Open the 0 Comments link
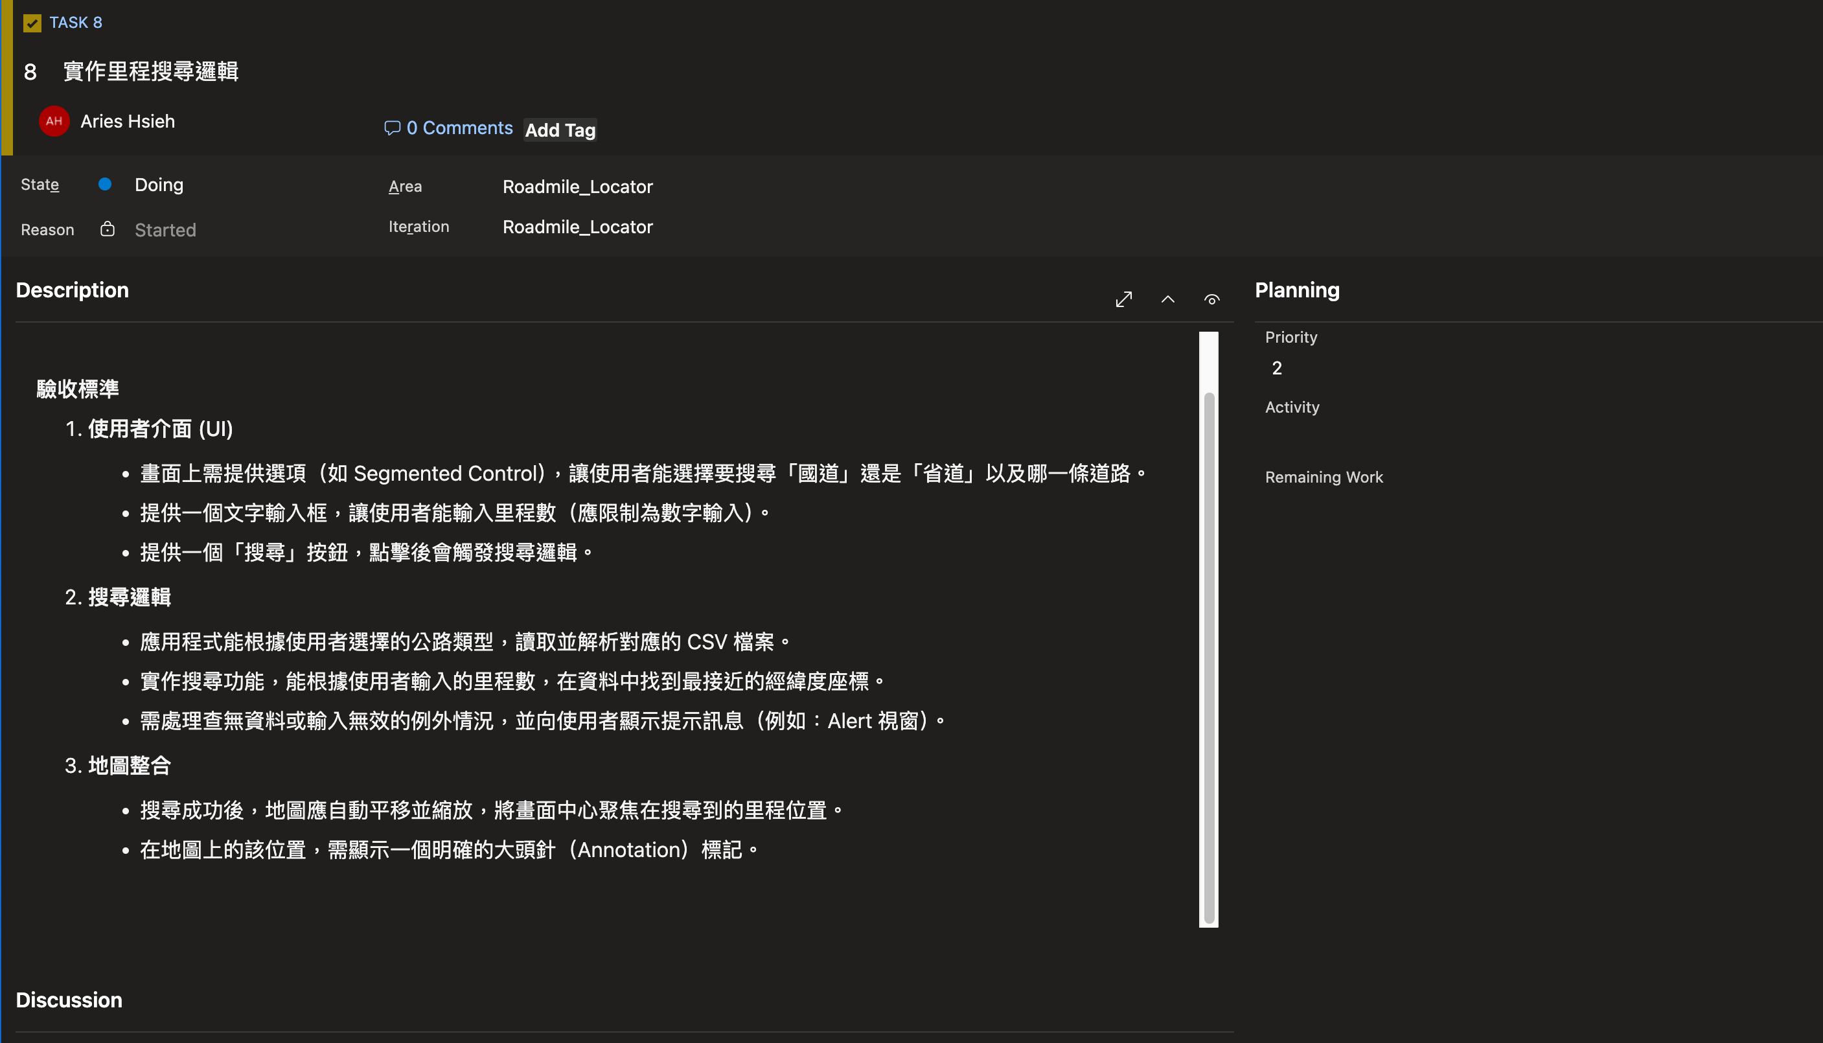The width and height of the screenshot is (1823, 1043). click(x=459, y=128)
